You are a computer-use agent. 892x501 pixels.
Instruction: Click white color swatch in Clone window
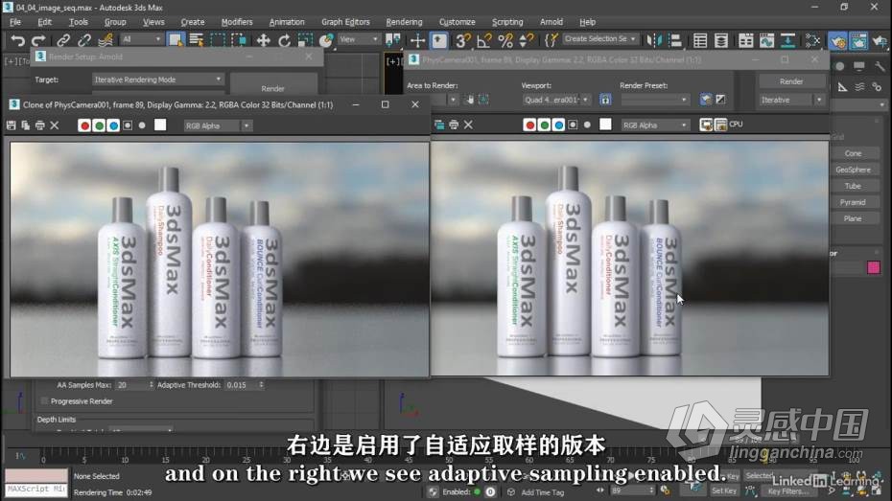[x=160, y=125]
